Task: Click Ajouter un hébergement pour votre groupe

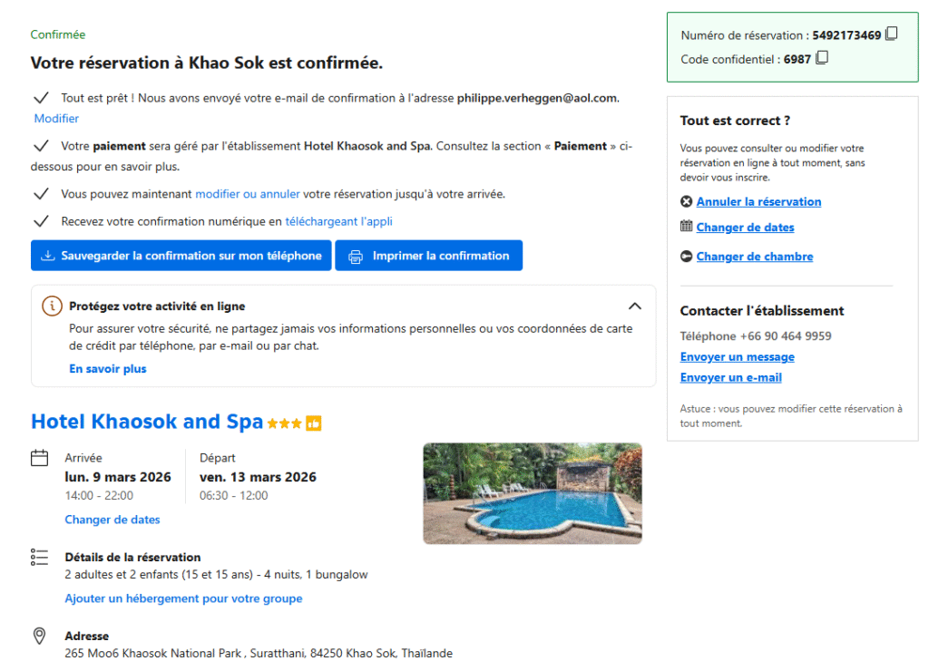Action: pyautogui.click(x=183, y=598)
